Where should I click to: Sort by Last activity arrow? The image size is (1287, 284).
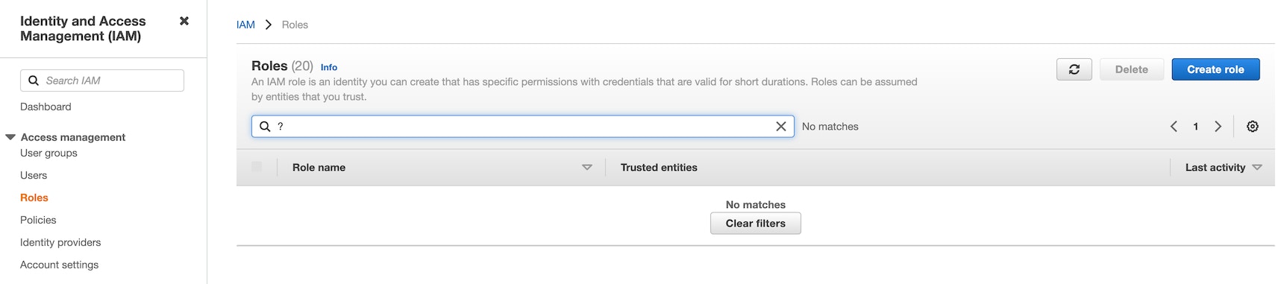(x=1257, y=168)
